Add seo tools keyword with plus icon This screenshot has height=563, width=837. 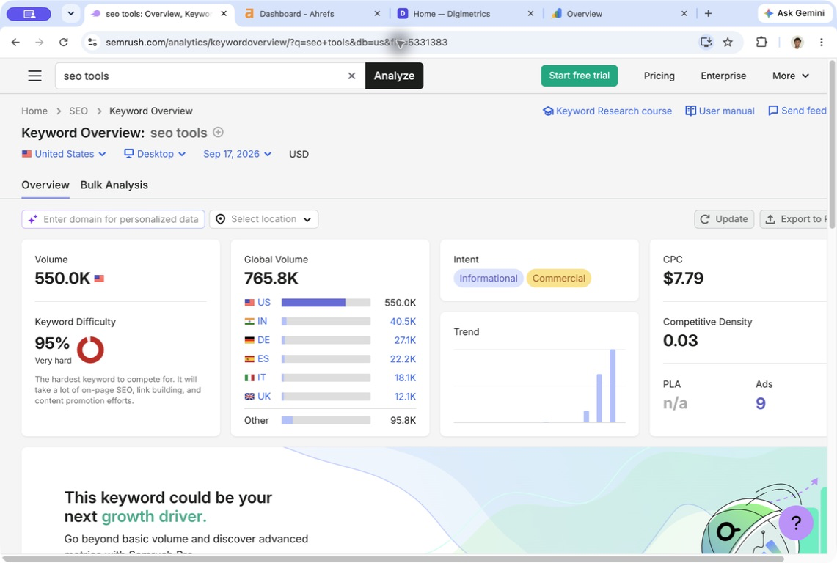tap(218, 133)
